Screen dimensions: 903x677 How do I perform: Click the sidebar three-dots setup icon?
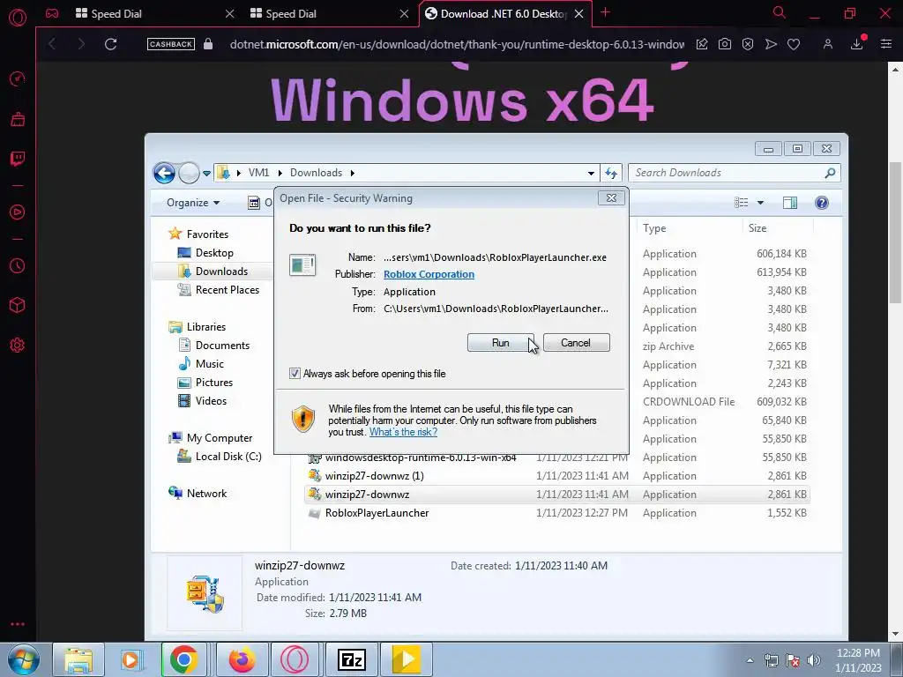click(x=18, y=624)
